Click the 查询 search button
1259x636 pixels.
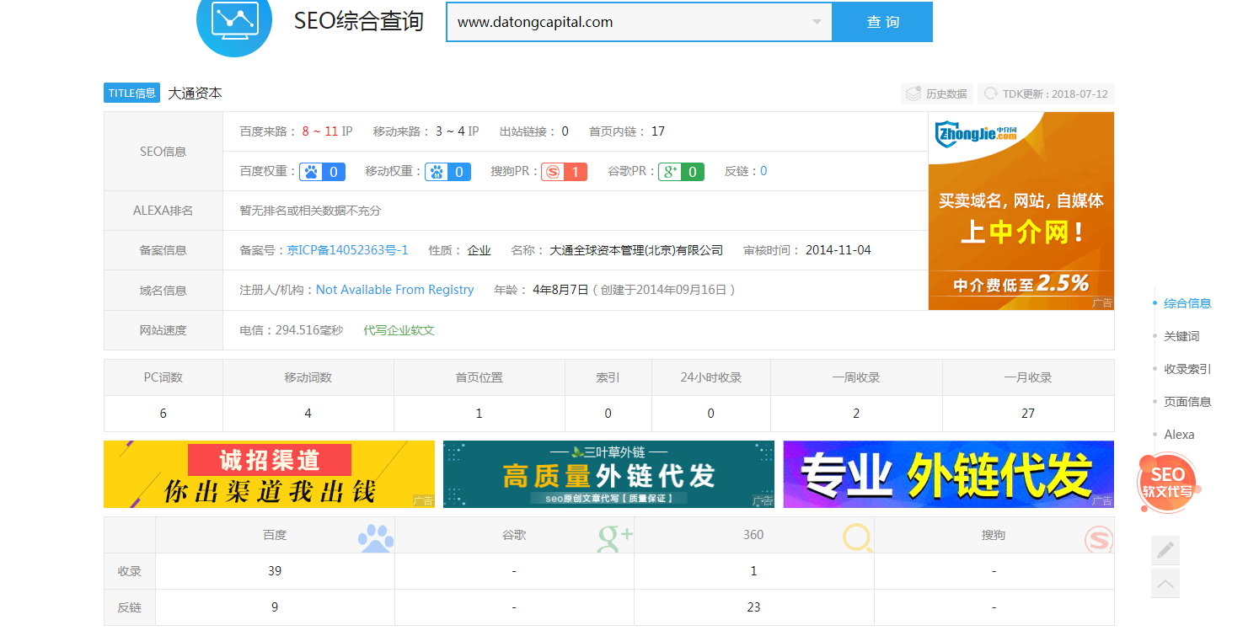[x=882, y=22]
